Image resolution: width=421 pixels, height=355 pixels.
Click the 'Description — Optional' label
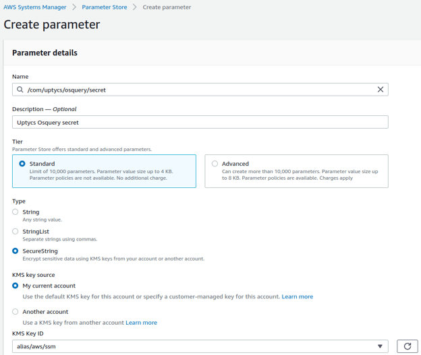pyautogui.click(x=45, y=109)
